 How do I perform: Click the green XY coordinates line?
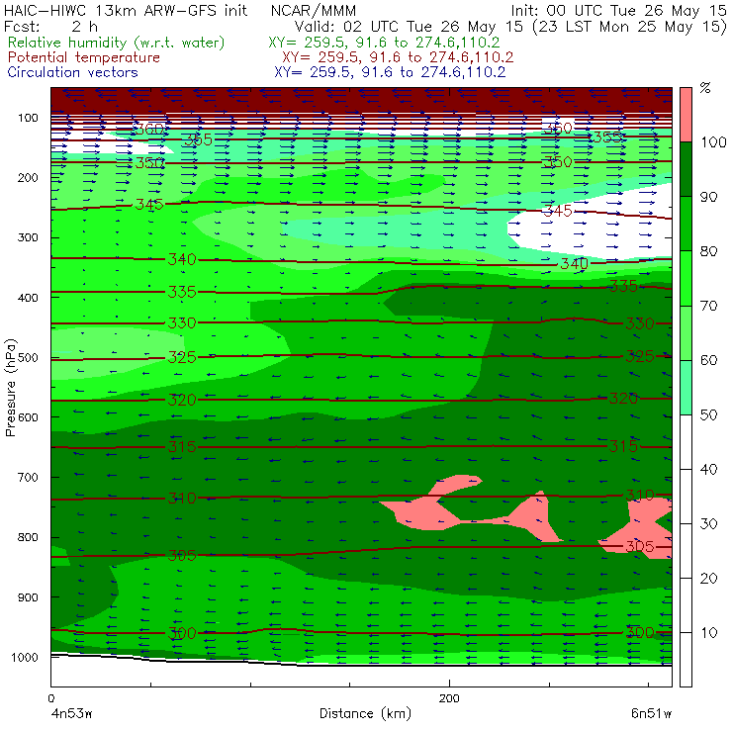384,43
